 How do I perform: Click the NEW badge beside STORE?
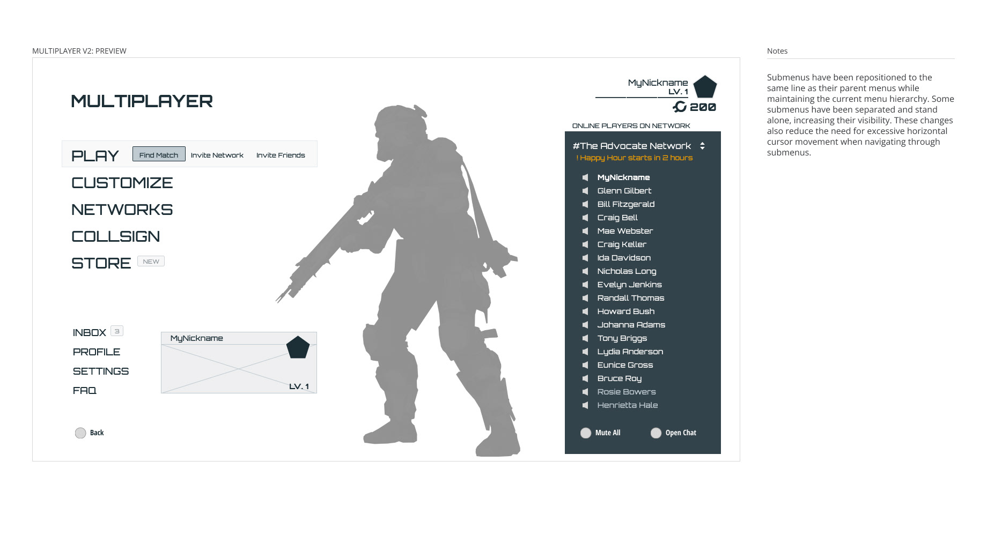coord(151,262)
